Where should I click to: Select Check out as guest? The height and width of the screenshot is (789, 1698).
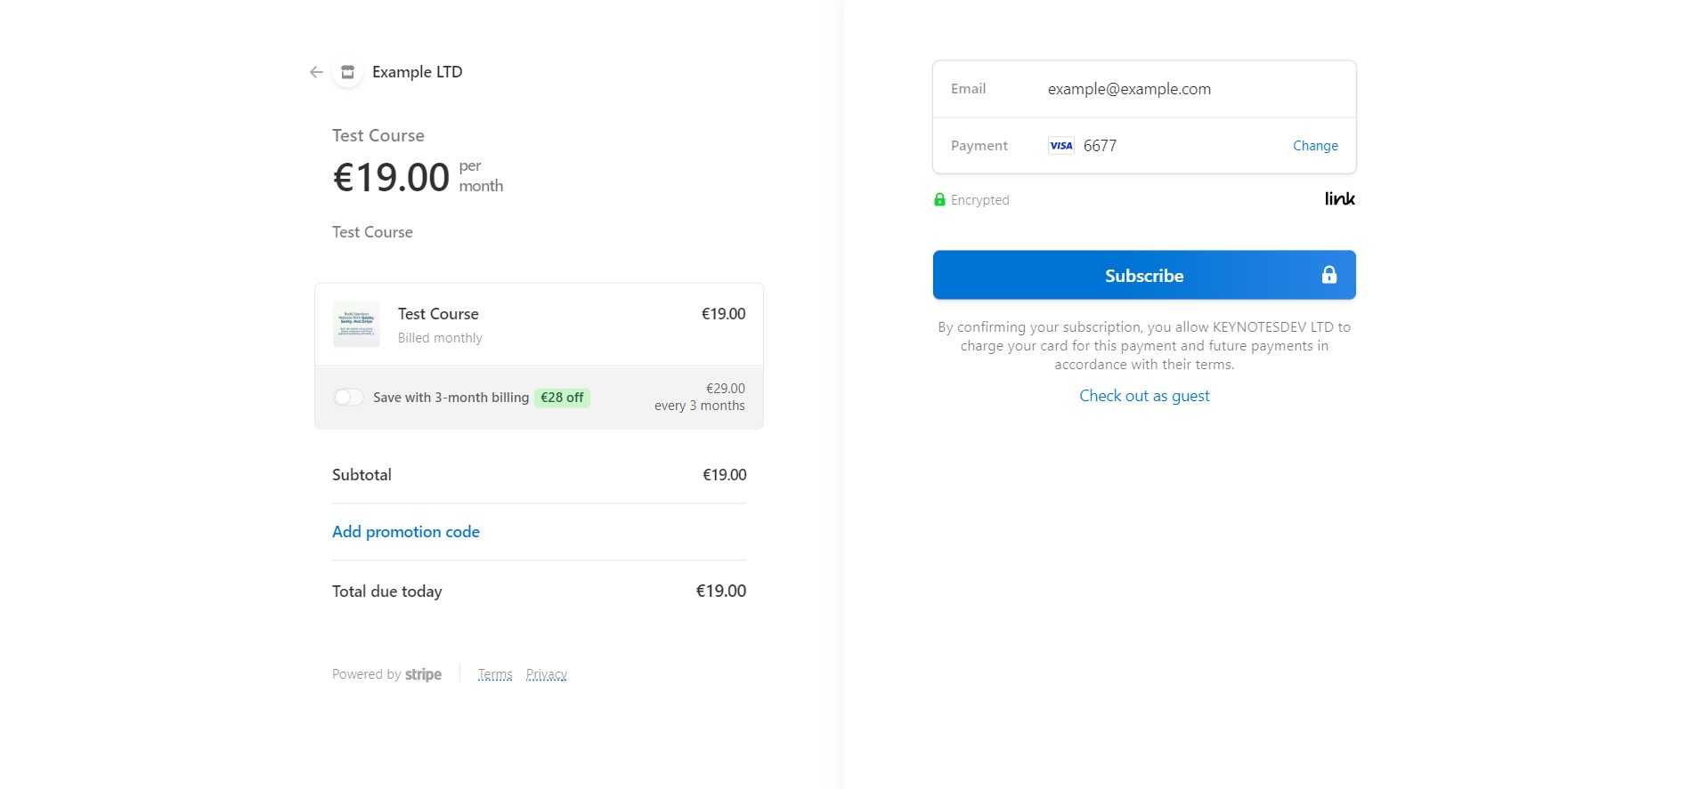(1144, 396)
